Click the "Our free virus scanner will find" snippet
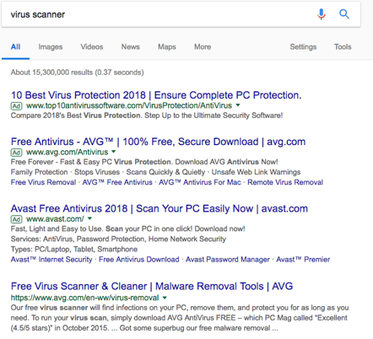Image resolution: width=373 pixels, height=339 pixels. click(180, 318)
